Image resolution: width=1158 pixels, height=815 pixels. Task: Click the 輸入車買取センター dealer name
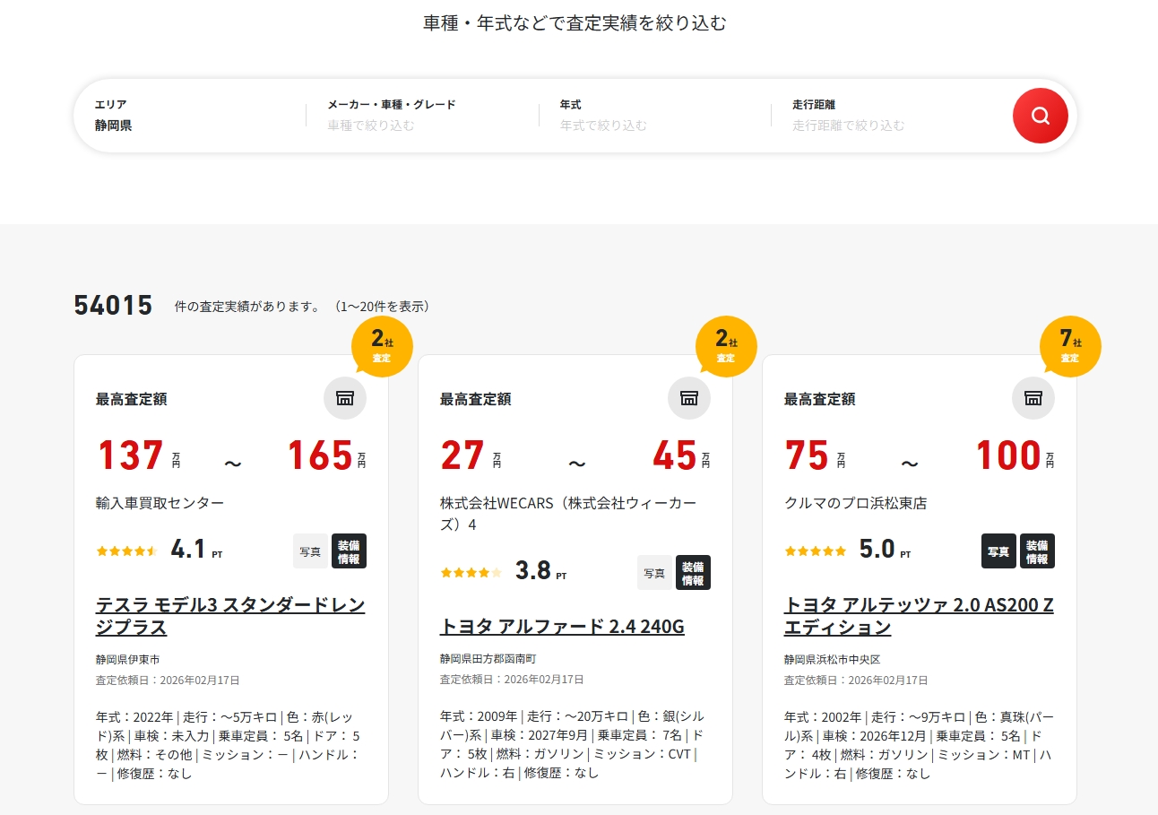(160, 503)
